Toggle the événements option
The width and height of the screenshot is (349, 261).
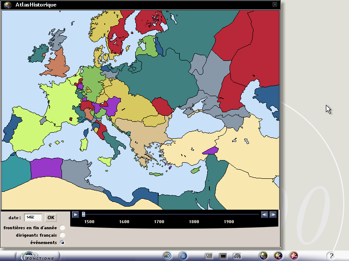point(62,243)
